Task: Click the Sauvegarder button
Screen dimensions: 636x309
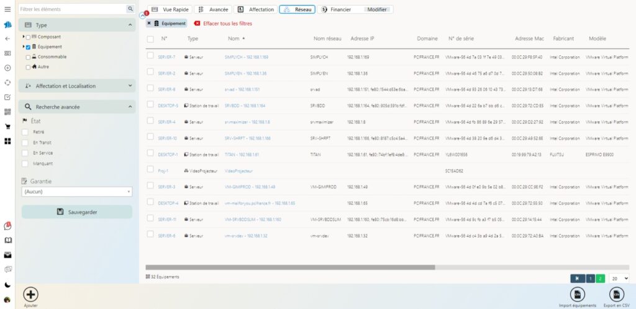Action: 77,212
